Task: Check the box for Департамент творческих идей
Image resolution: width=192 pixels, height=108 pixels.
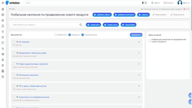Action: click(14, 53)
